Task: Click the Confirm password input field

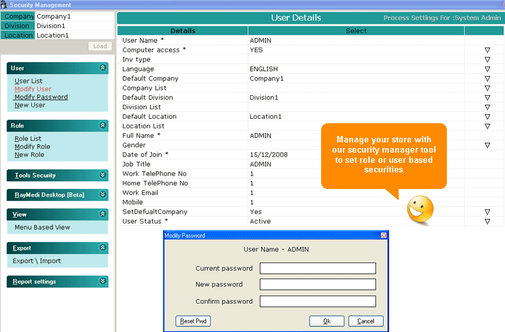Action: coord(317,301)
